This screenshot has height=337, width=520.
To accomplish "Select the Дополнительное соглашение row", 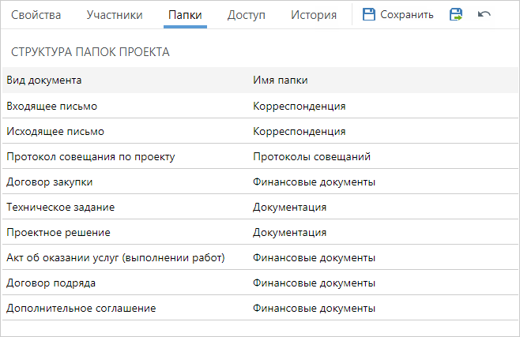I will pyautogui.click(x=260, y=309).
